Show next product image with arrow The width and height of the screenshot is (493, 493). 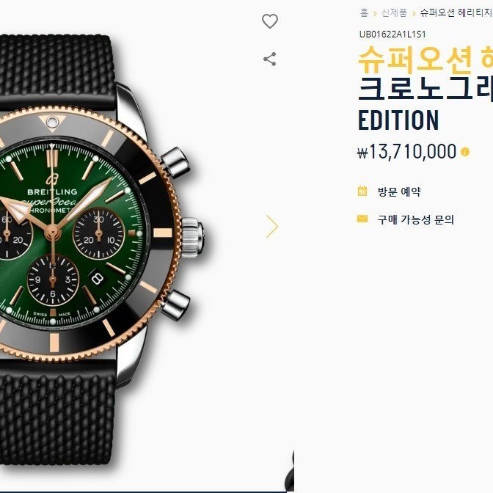272,227
